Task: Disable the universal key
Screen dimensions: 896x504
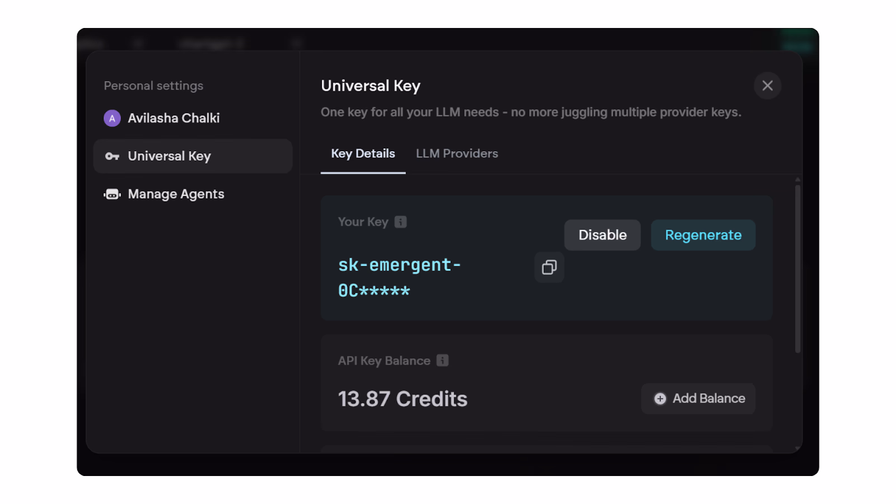Action: click(602, 235)
